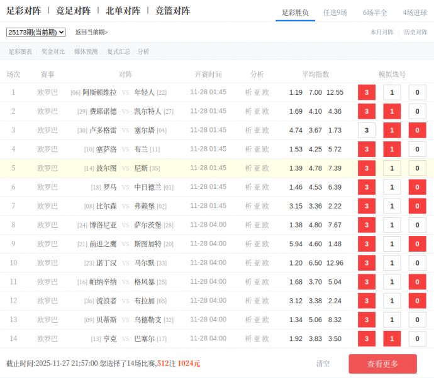Select the 奖金对比 sub-menu item
This screenshot has width=434, height=378.
click(53, 51)
